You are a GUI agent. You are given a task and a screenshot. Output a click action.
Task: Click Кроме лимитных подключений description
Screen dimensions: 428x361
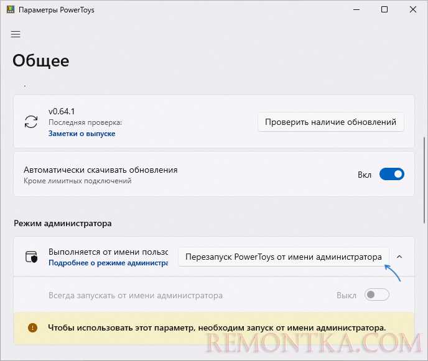(x=78, y=181)
